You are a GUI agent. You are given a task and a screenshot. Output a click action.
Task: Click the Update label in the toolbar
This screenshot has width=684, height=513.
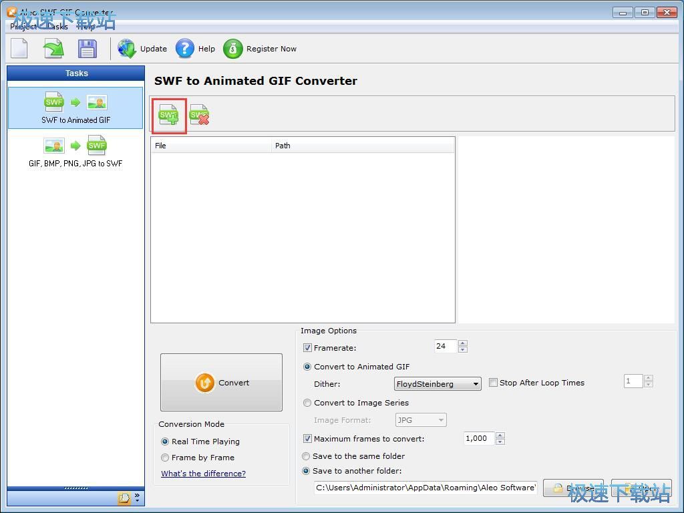click(154, 49)
